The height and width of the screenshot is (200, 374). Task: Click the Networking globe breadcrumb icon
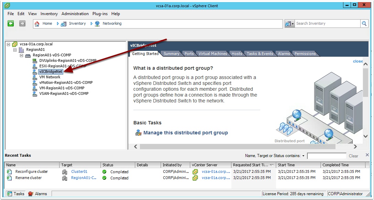97,24
